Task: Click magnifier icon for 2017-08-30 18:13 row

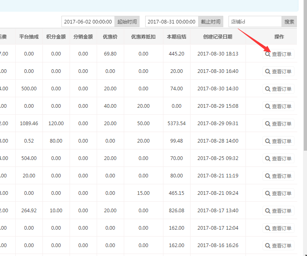Action: [x=267, y=54]
